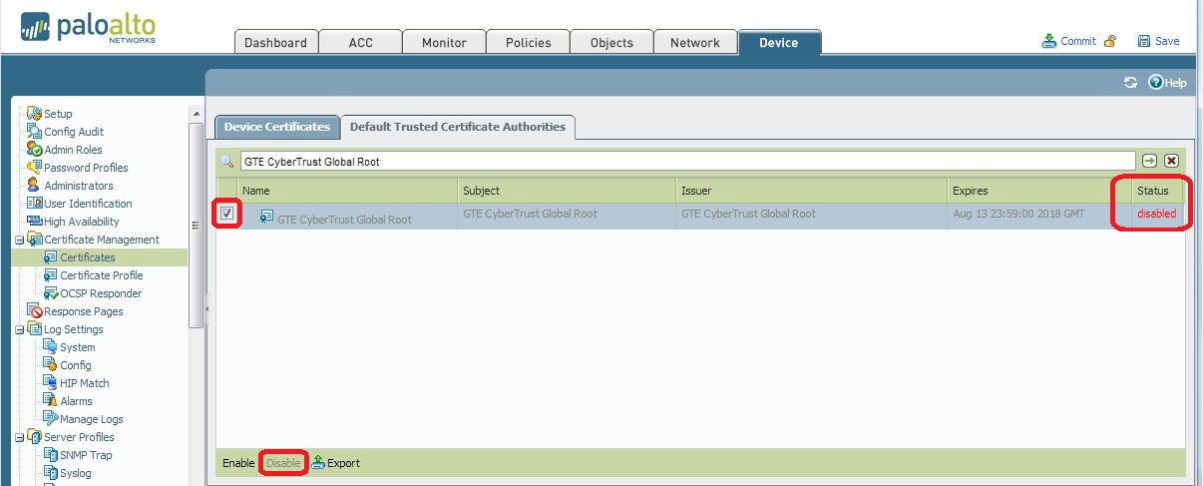Open the Monitor tab
Screen dimensions: 1203x486
tap(444, 42)
